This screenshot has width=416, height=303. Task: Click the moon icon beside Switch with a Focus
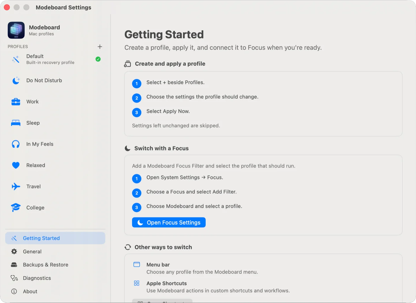[x=127, y=148]
